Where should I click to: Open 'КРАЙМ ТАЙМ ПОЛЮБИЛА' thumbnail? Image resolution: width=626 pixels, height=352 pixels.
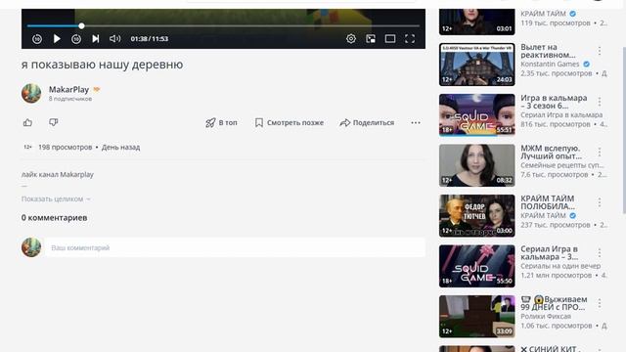point(476,215)
